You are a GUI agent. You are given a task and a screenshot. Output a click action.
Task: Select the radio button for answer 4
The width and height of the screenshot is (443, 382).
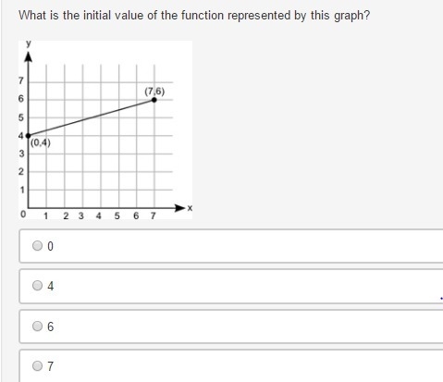click(x=37, y=286)
